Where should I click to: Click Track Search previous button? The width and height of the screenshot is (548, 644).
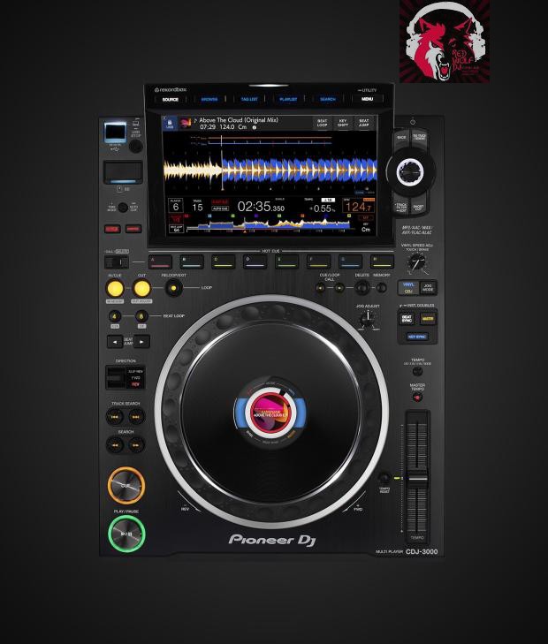coord(115,417)
